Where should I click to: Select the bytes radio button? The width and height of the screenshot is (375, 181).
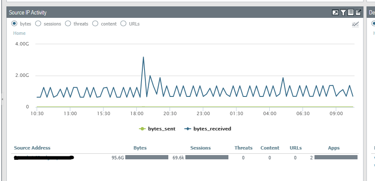click(14, 24)
